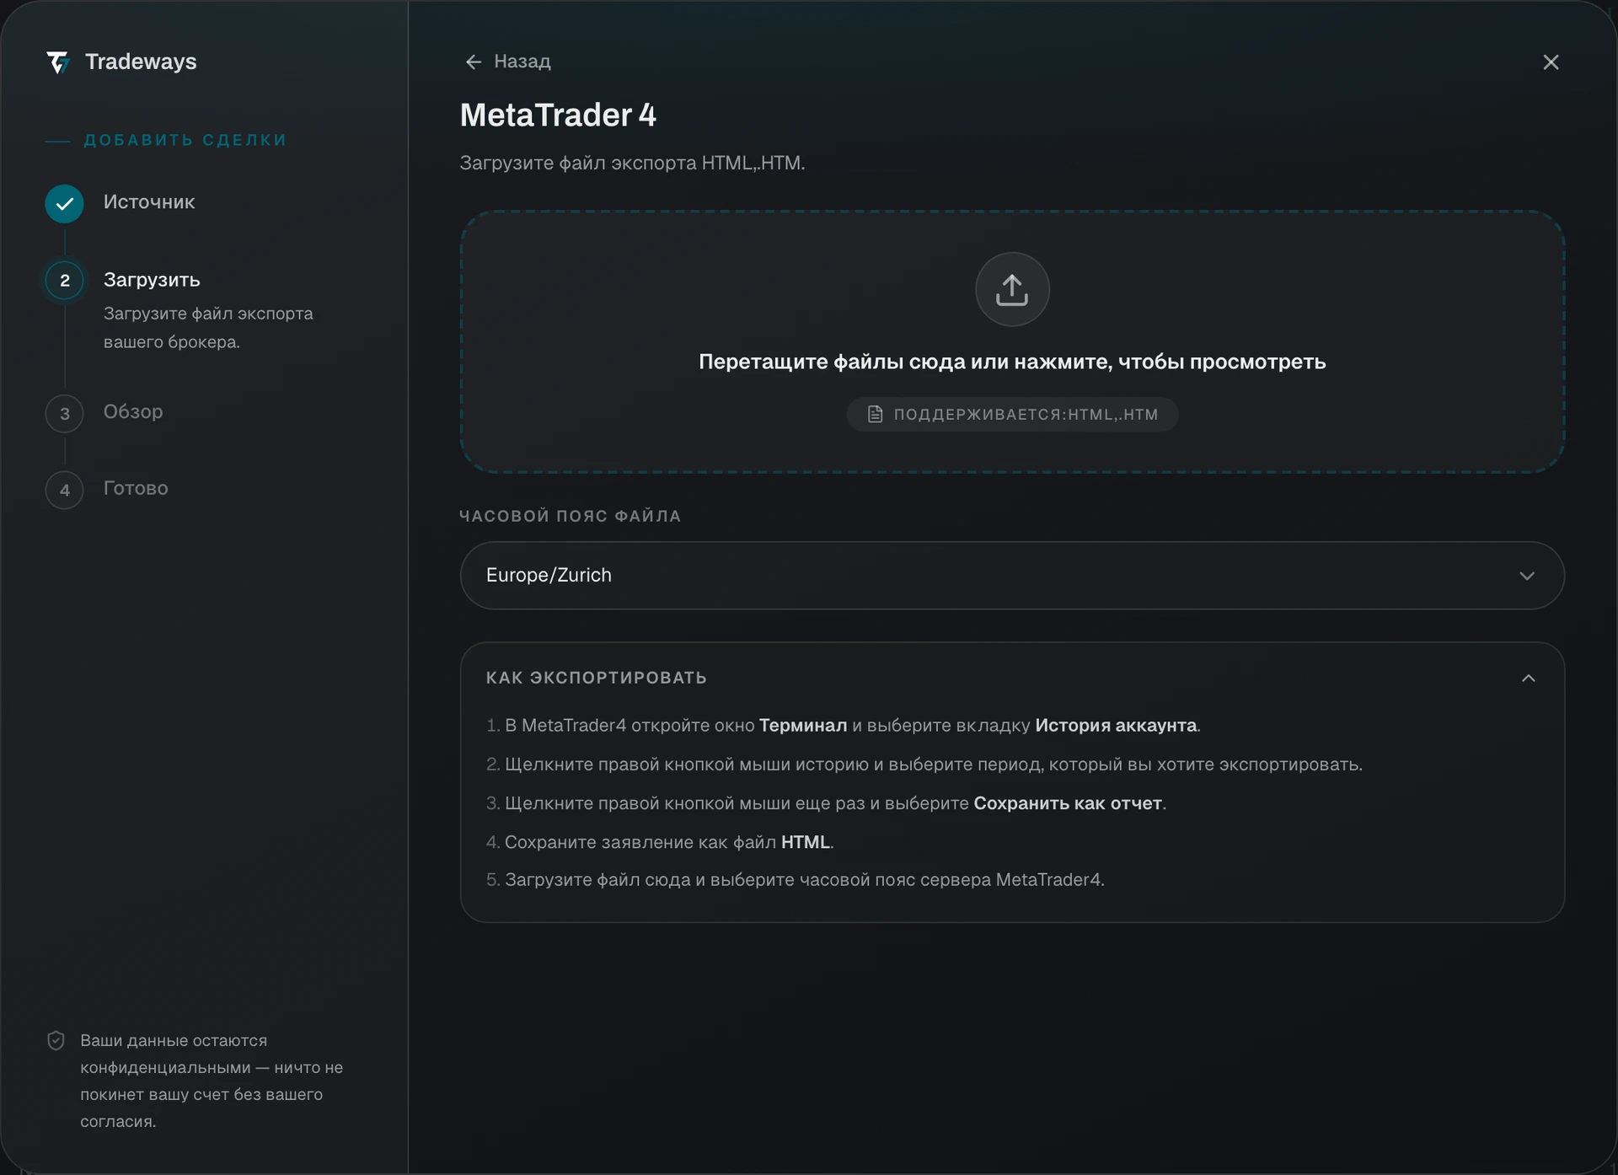Open the Europe/Zurich timezone dropdown

(1012, 576)
